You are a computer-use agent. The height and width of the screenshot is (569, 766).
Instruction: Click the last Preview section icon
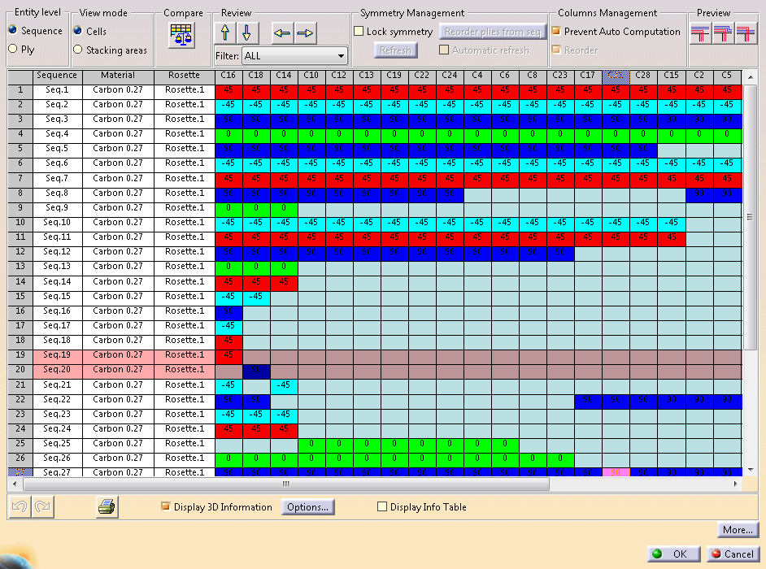(745, 33)
